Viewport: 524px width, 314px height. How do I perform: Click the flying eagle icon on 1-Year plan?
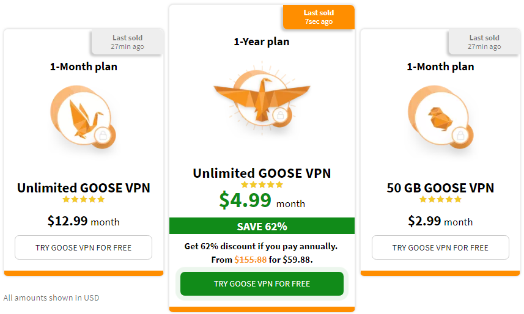pos(262,98)
